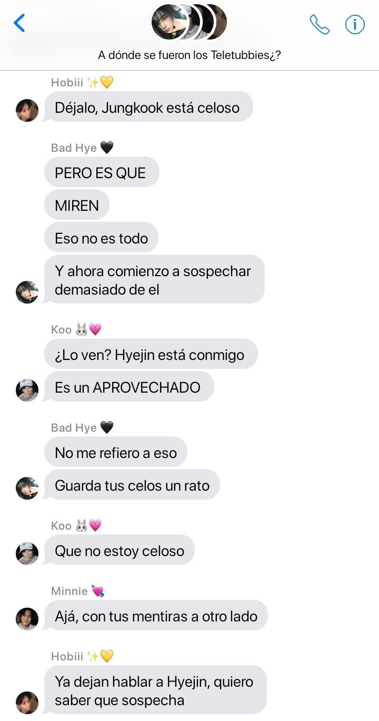Tap Bad Hye's avatar beside 'demasiado de el' message
Image resolution: width=379 pixels, height=721 pixels.
pyautogui.click(x=27, y=292)
